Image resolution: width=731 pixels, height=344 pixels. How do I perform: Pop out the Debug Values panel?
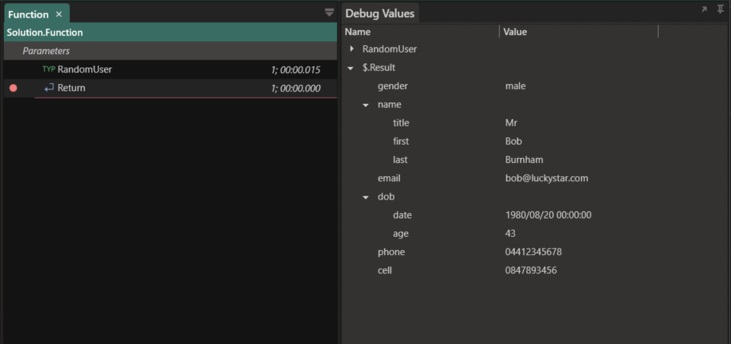click(x=705, y=10)
